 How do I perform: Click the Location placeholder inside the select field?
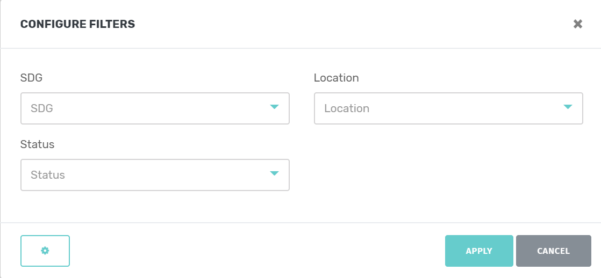[x=347, y=108]
